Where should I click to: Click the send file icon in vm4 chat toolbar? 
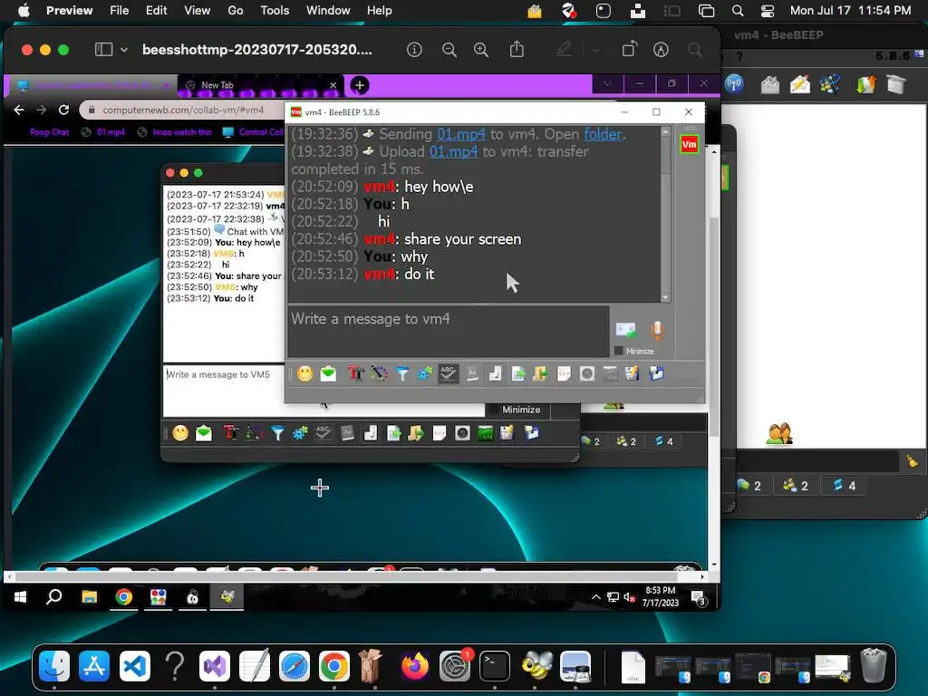[x=517, y=373]
